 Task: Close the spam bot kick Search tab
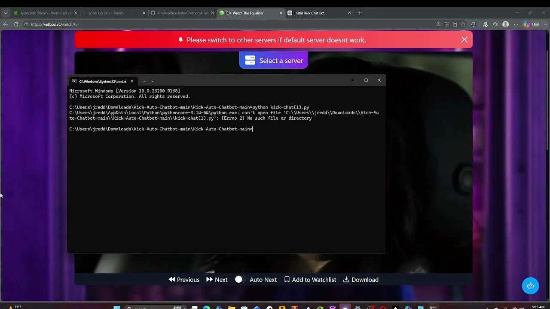click(x=144, y=13)
